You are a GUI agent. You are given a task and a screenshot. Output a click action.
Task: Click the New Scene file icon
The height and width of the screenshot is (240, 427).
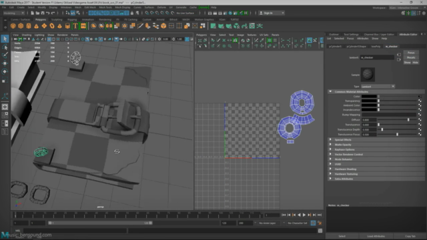coord(33,13)
